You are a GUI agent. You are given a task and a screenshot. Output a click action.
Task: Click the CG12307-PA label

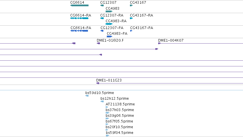(112, 28)
